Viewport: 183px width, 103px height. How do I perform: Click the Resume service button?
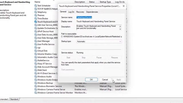pos(114,58)
